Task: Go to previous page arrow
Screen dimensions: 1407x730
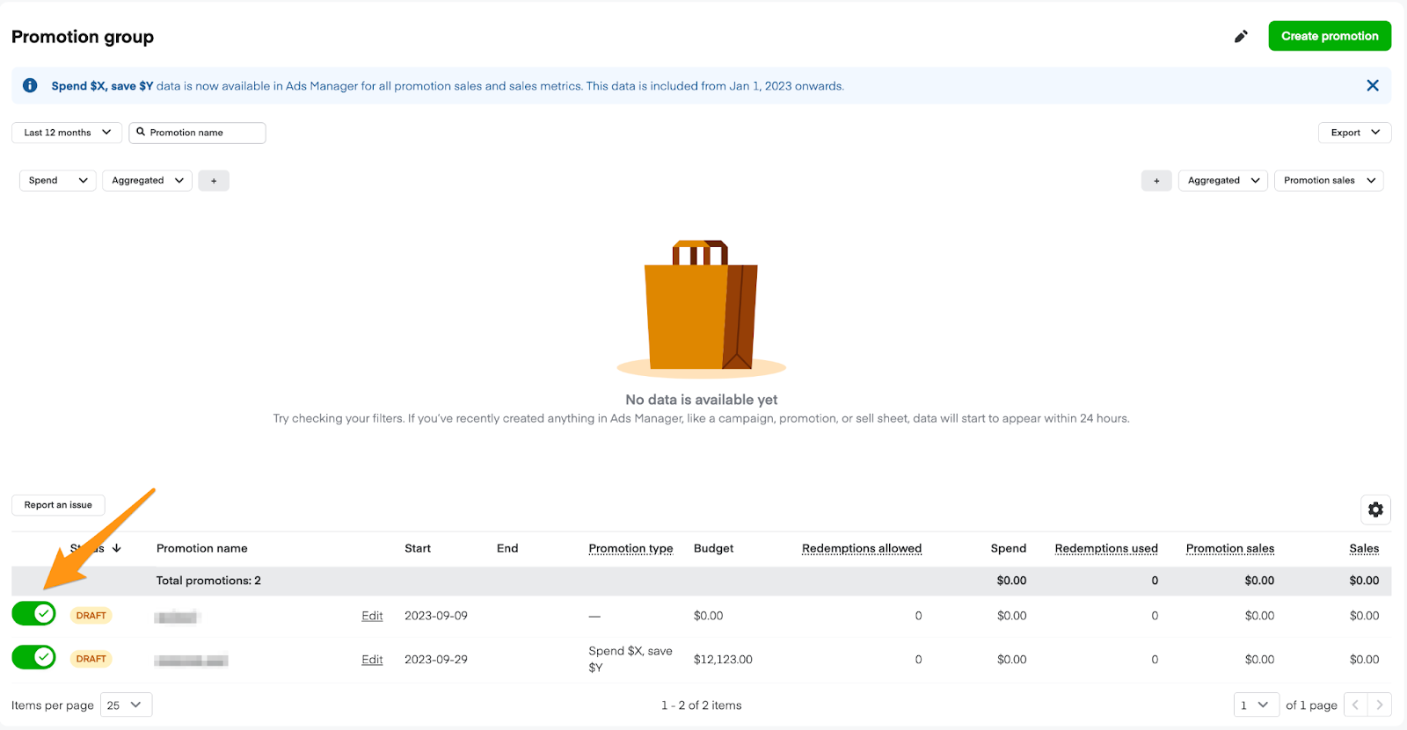Action: click(1356, 705)
